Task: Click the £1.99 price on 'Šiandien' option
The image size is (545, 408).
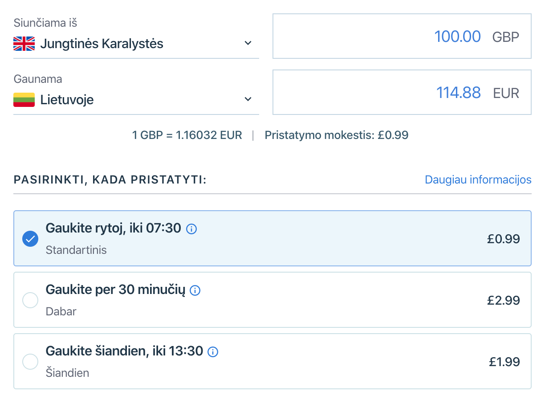Action: coord(504,362)
